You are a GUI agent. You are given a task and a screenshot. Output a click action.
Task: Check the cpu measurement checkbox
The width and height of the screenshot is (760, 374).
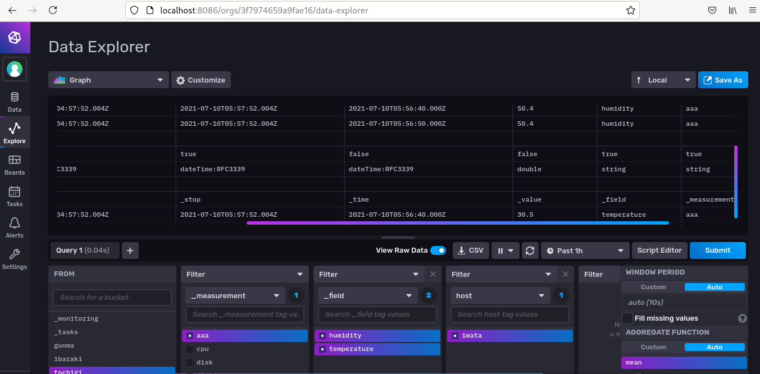pyautogui.click(x=189, y=348)
